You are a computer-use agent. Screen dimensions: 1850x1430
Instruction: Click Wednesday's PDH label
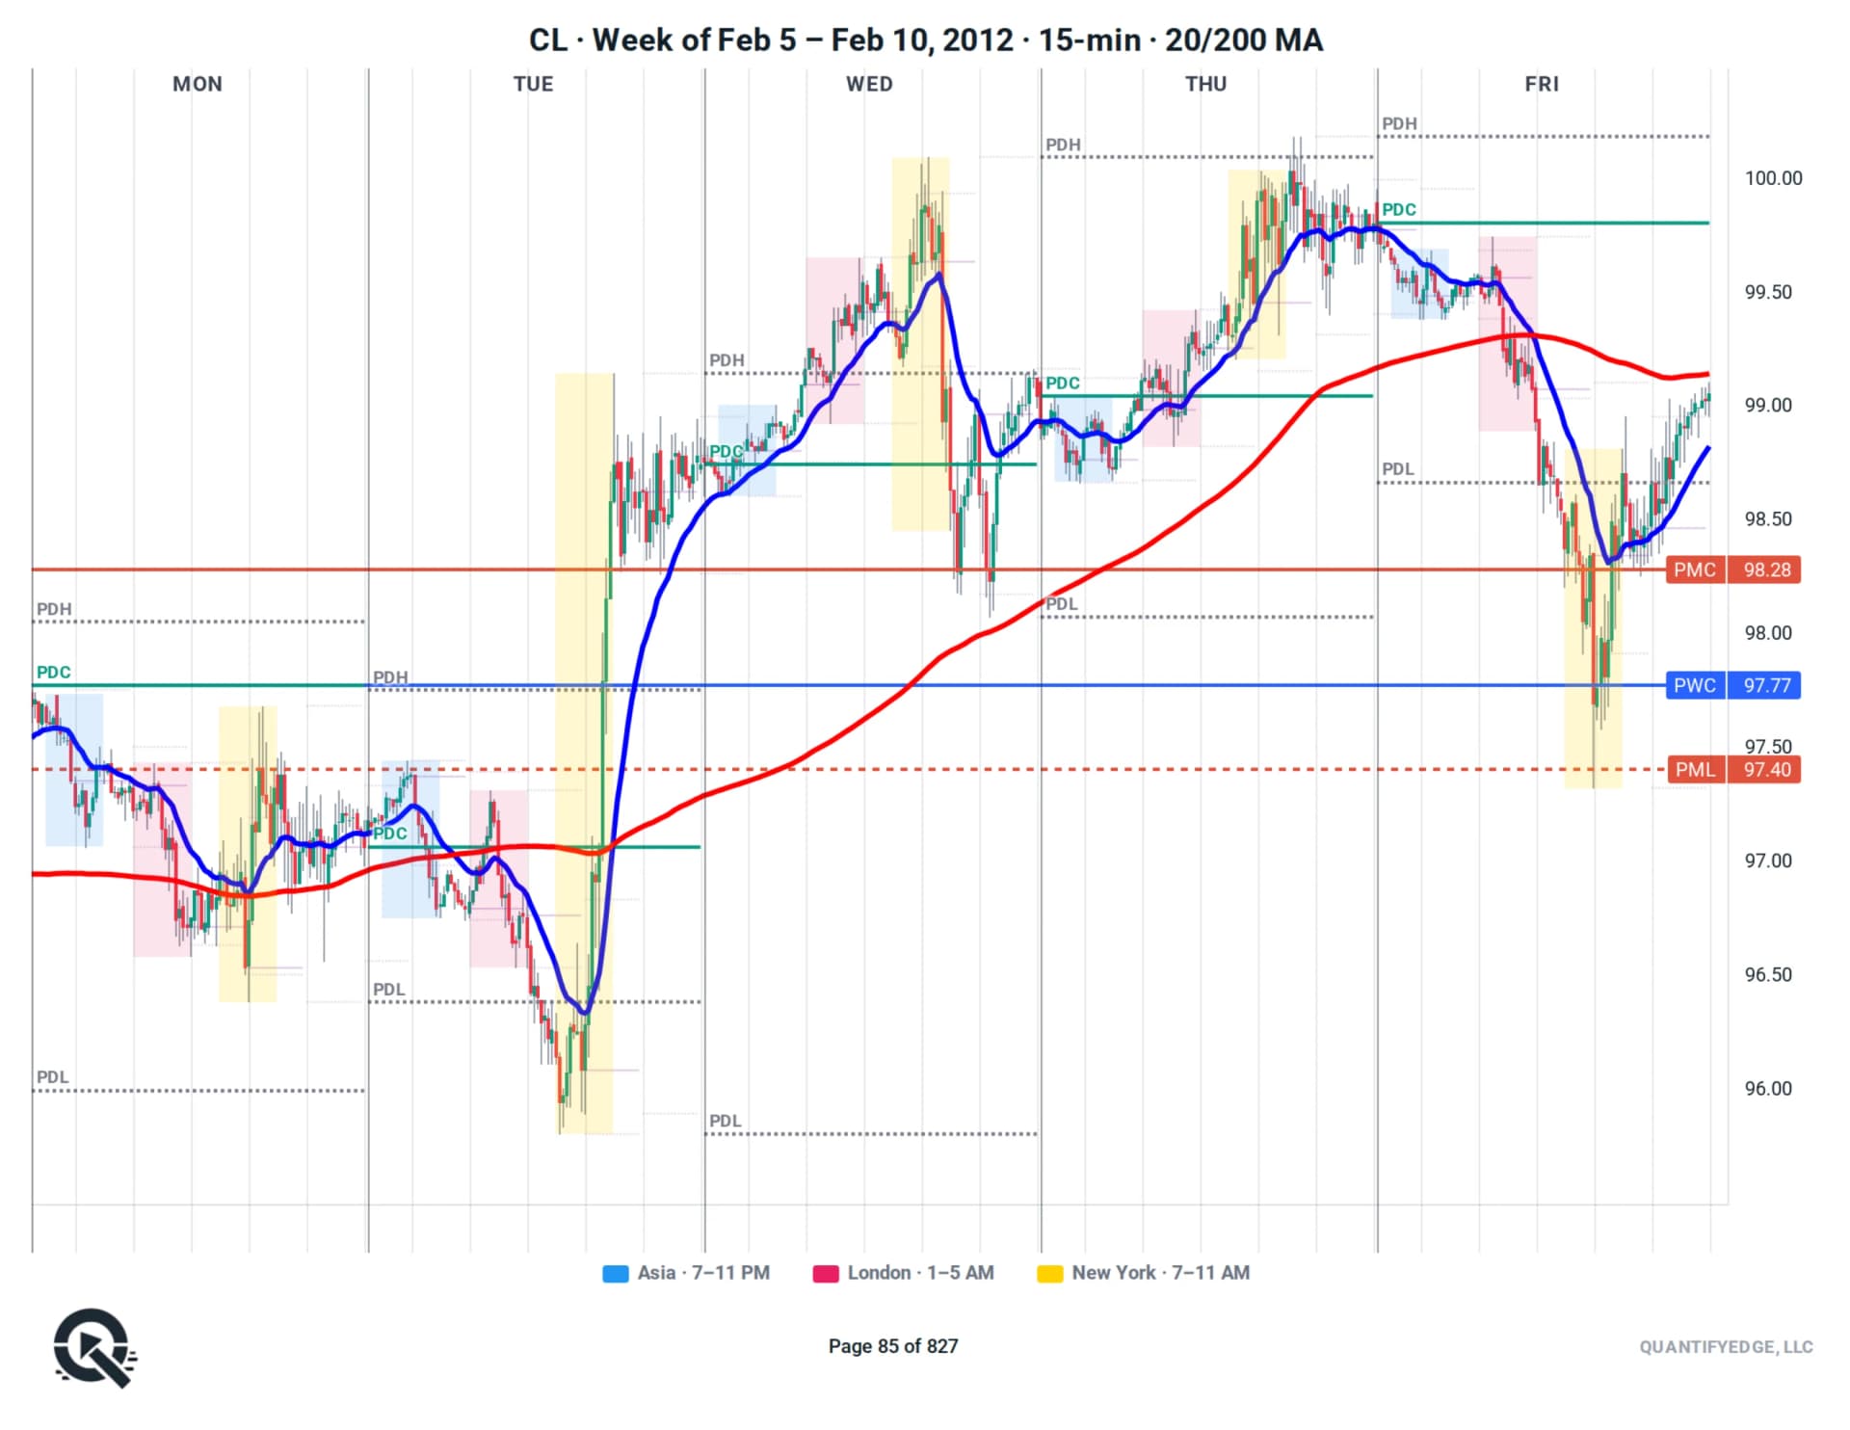[x=727, y=360]
